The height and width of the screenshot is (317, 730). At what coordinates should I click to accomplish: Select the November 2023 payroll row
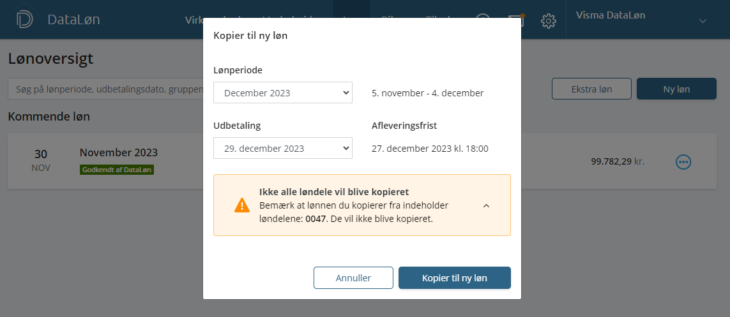pos(361,161)
